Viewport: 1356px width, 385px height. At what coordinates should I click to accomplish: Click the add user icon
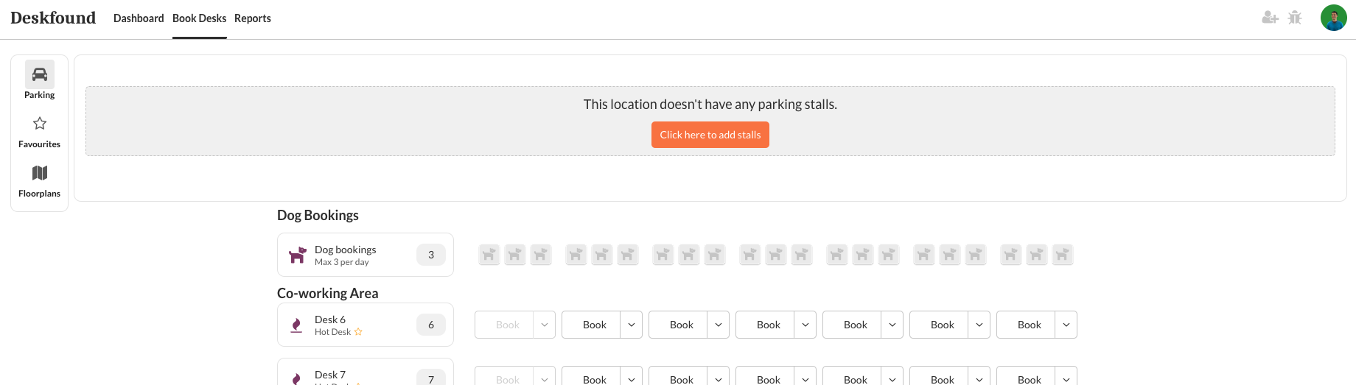1270,18
